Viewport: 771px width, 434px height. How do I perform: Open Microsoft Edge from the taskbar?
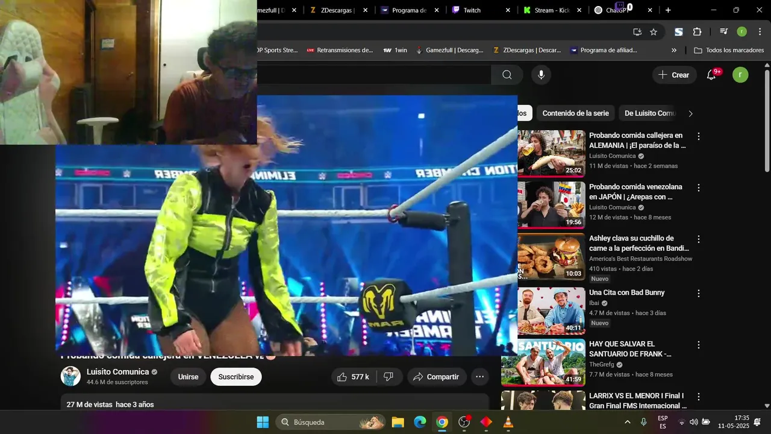(420, 422)
